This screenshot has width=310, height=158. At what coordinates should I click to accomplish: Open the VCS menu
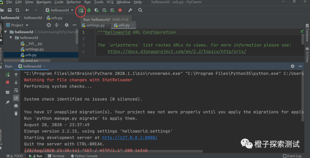[x=110, y=2]
